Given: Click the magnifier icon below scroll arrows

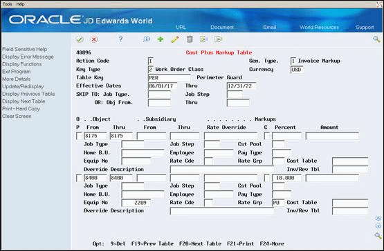Looking at the screenshot, I should point(378,235).
